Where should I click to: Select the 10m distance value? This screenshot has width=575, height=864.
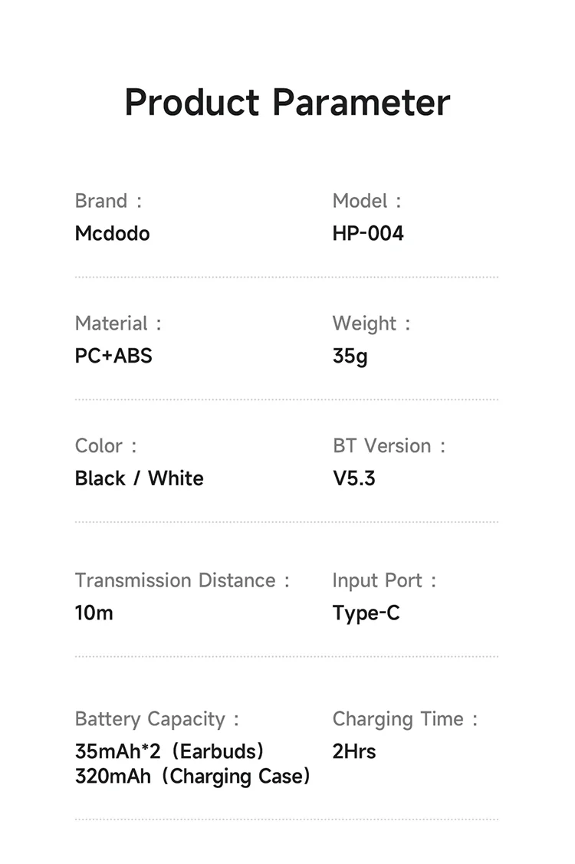94,613
